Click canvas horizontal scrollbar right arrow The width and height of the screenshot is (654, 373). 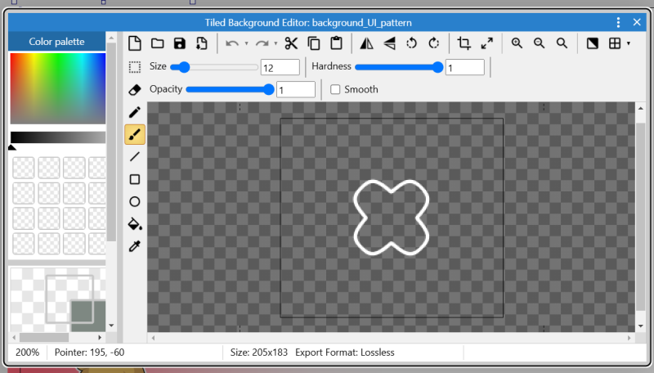[x=629, y=338]
